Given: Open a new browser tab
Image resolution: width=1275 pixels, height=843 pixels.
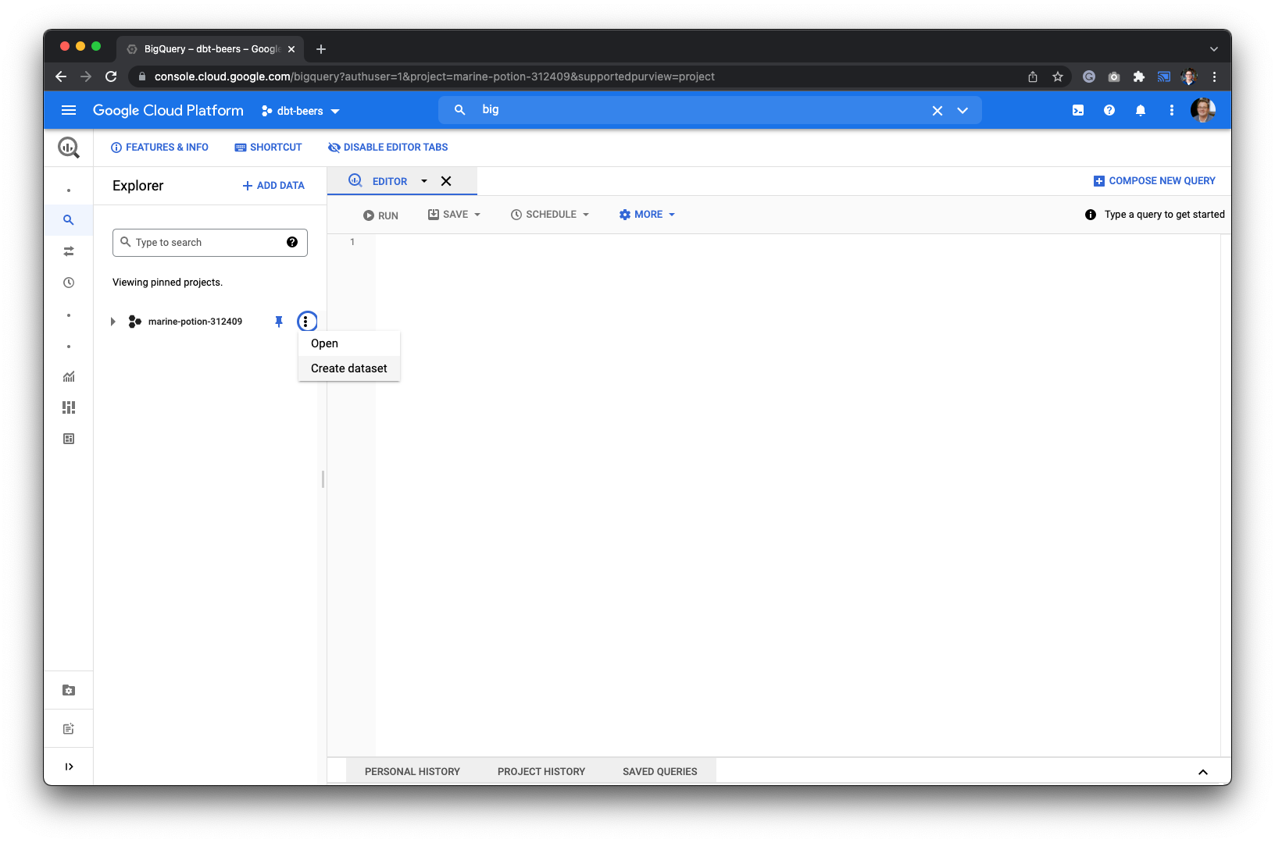Looking at the screenshot, I should click(321, 49).
